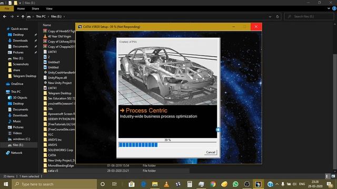This screenshot has height=189, width=337.
Task: Open Music under This PC
Action: point(17,121)
